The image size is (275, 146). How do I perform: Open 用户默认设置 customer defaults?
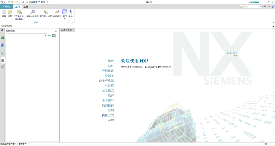46,12
